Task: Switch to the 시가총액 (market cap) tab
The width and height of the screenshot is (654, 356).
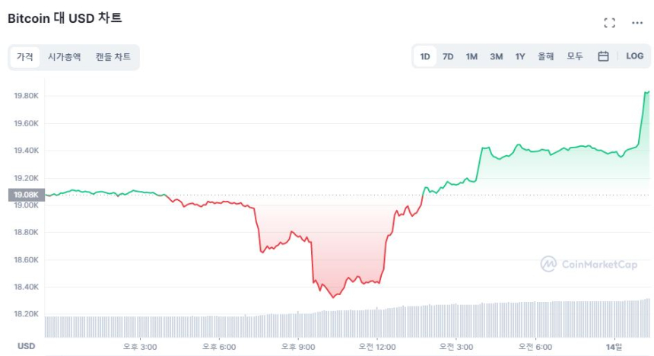Action: [64, 57]
